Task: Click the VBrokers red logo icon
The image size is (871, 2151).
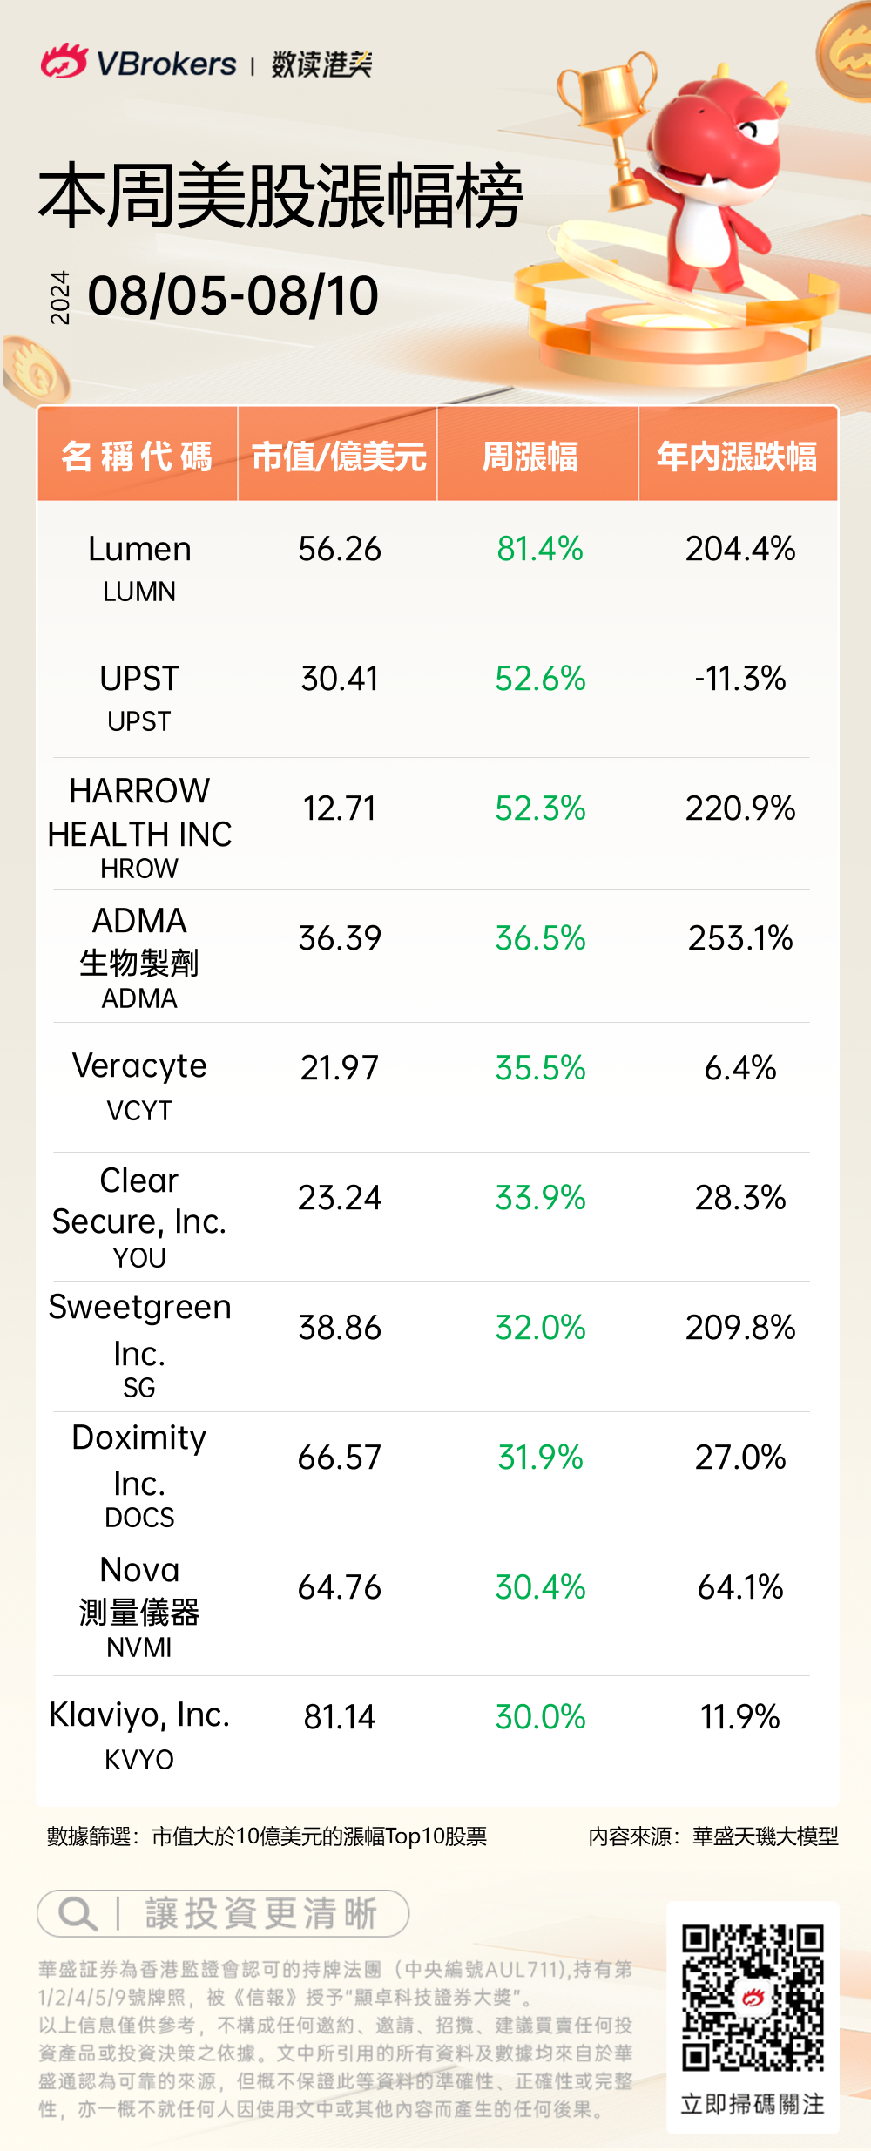Action: coord(64,62)
